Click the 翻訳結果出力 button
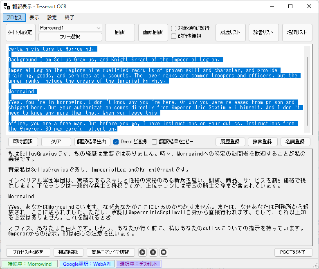The height and width of the screenshot is (269, 319). click(92, 142)
